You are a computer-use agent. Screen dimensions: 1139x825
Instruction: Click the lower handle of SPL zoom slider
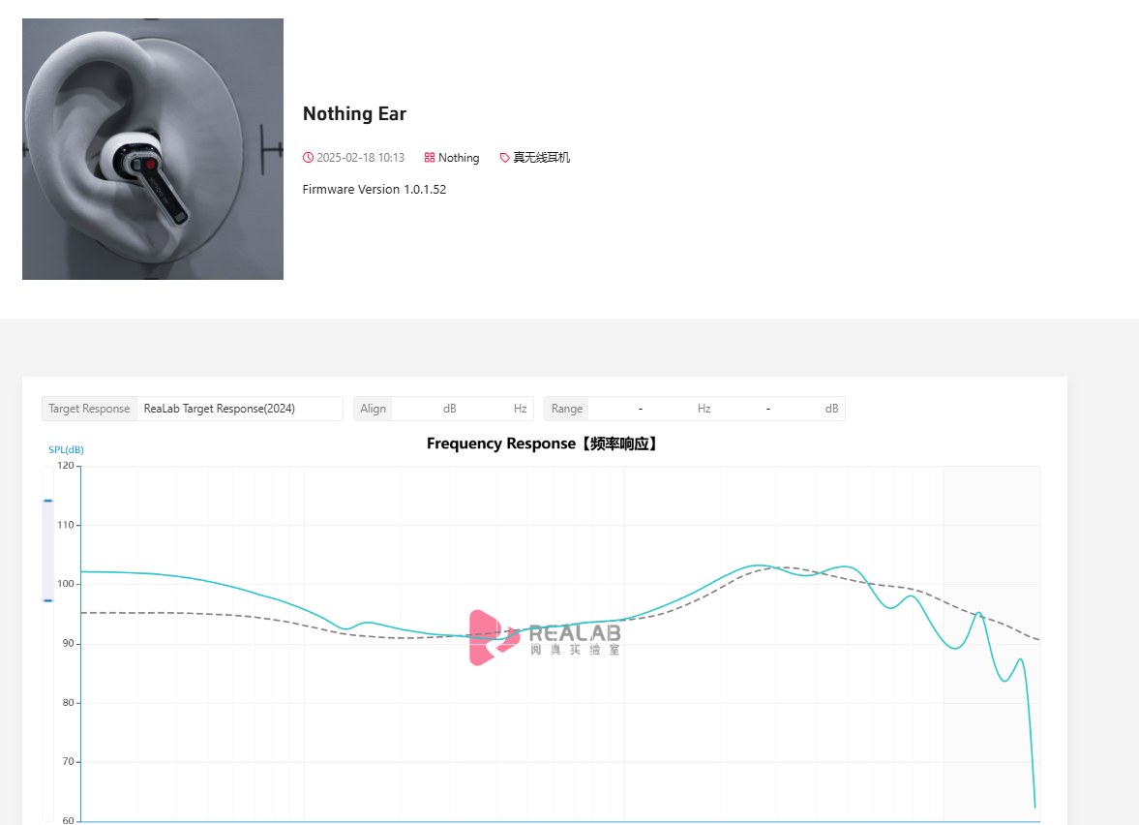pos(48,600)
